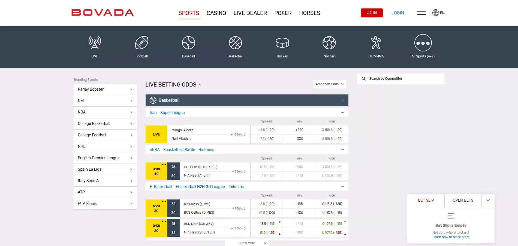
Task: Select the Soccer ball icon
Action: (329, 43)
